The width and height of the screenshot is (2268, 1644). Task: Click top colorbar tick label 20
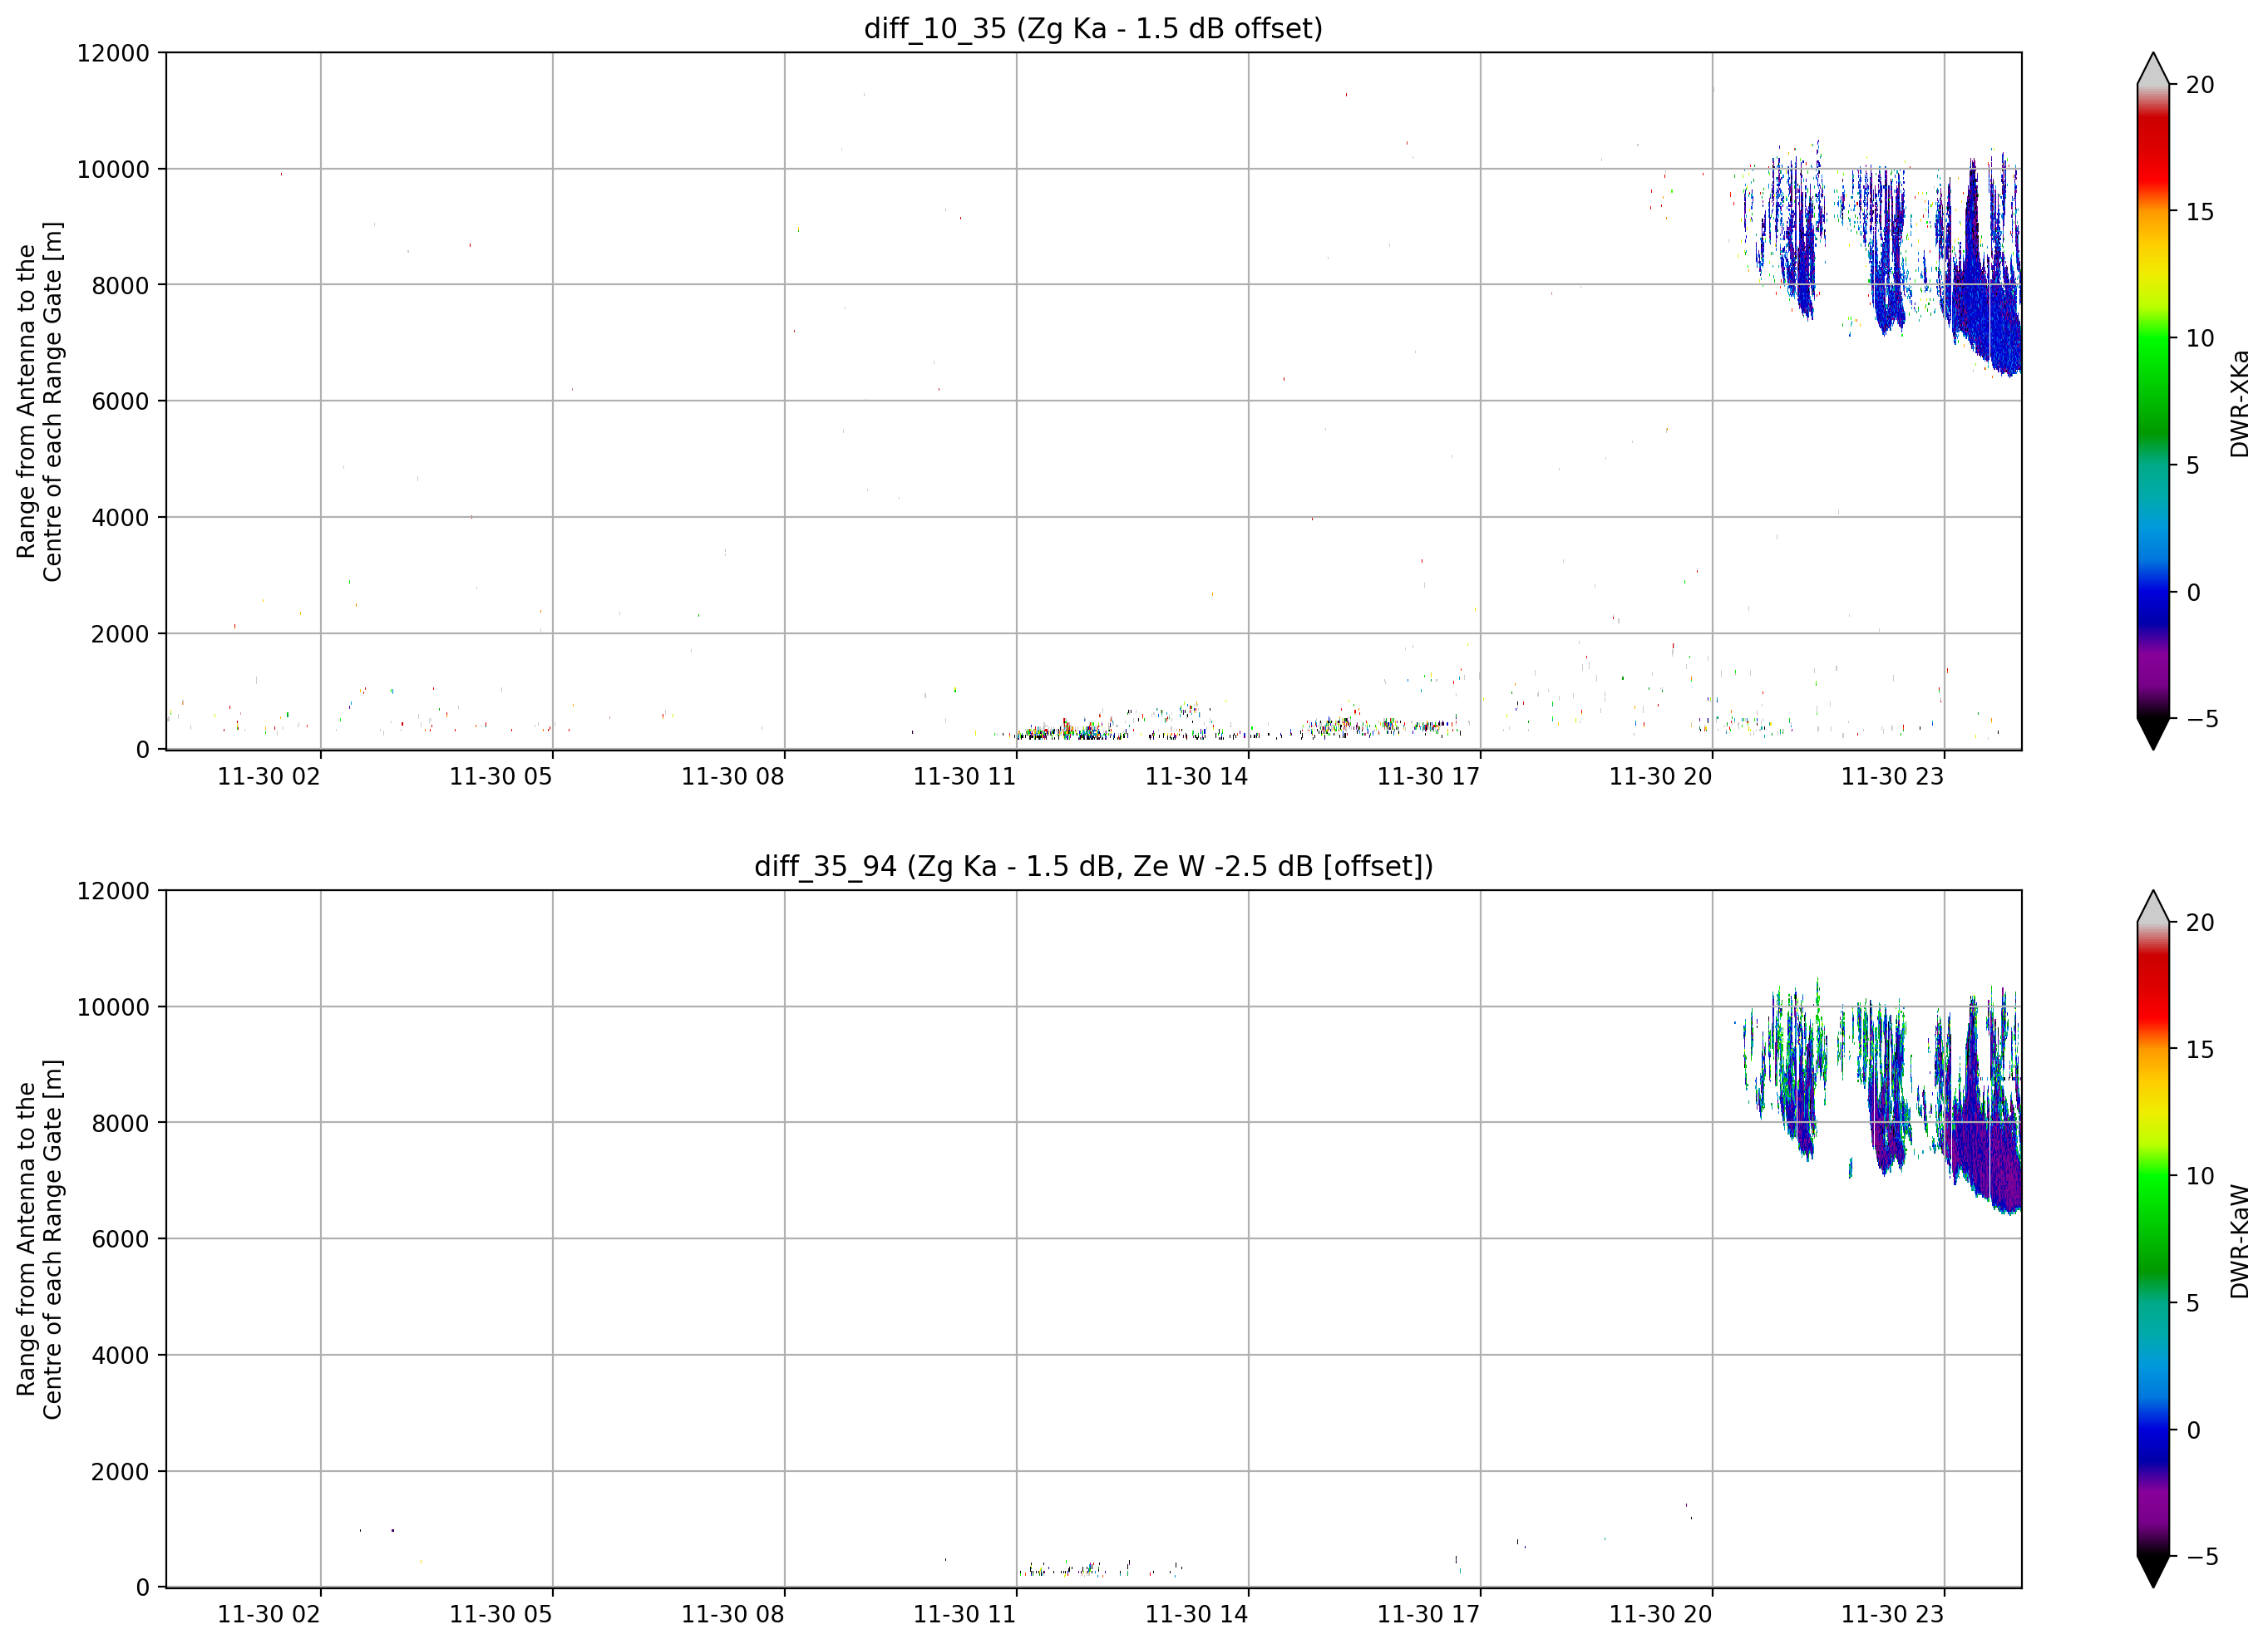point(2200,85)
